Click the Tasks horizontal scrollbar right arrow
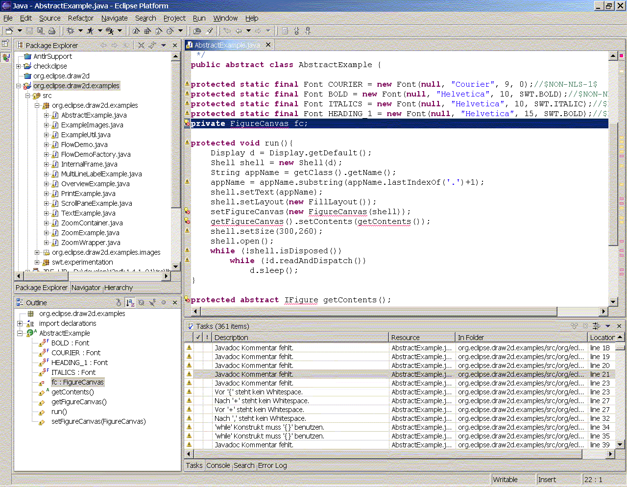The height and width of the screenshot is (487, 627). (610, 454)
